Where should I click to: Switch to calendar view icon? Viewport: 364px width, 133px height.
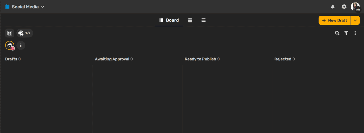pos(190,20)
